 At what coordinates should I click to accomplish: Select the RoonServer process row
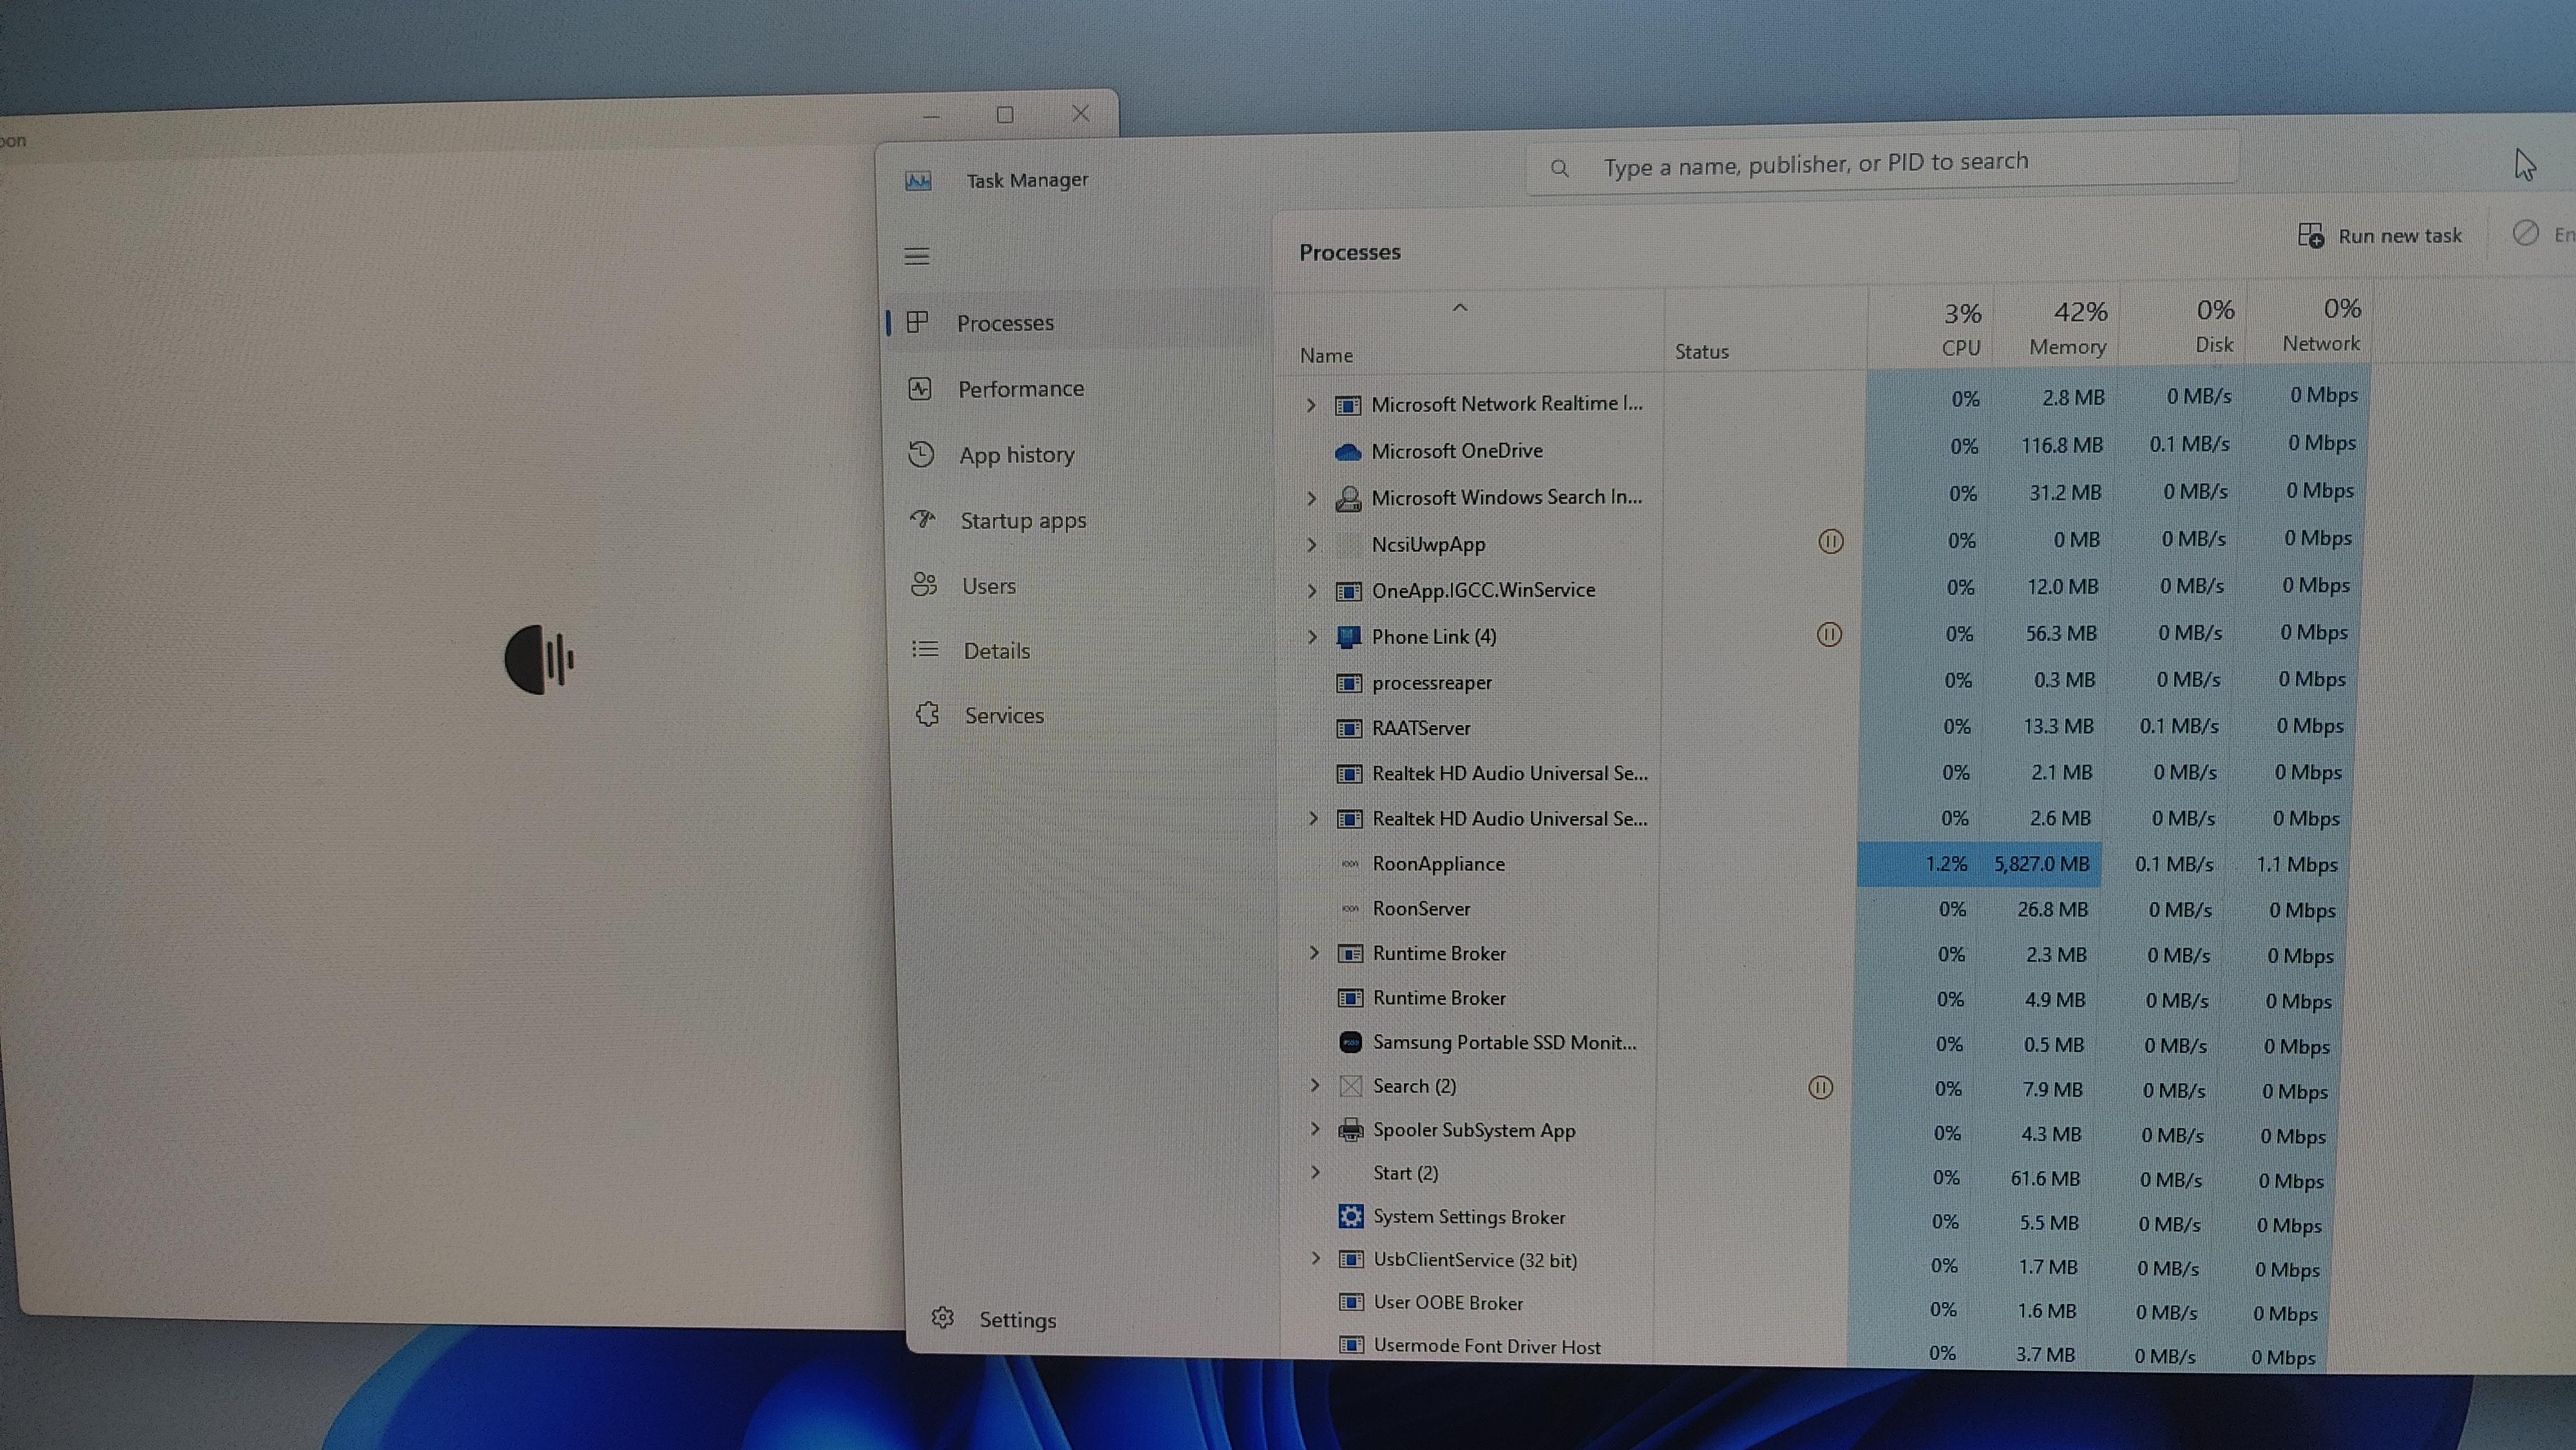pos(1815,909)
